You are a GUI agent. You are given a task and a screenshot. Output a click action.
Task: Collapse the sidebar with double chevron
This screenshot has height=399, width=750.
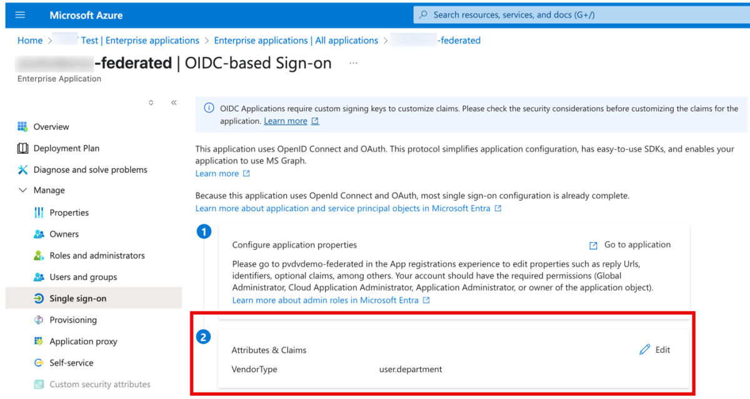pyautogui.click(x=174, y=103)
